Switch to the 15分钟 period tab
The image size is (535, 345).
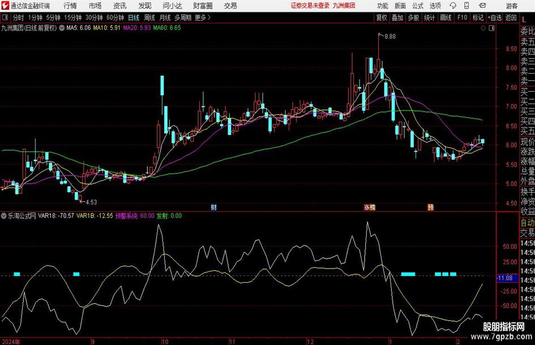(x=73, y=18)
